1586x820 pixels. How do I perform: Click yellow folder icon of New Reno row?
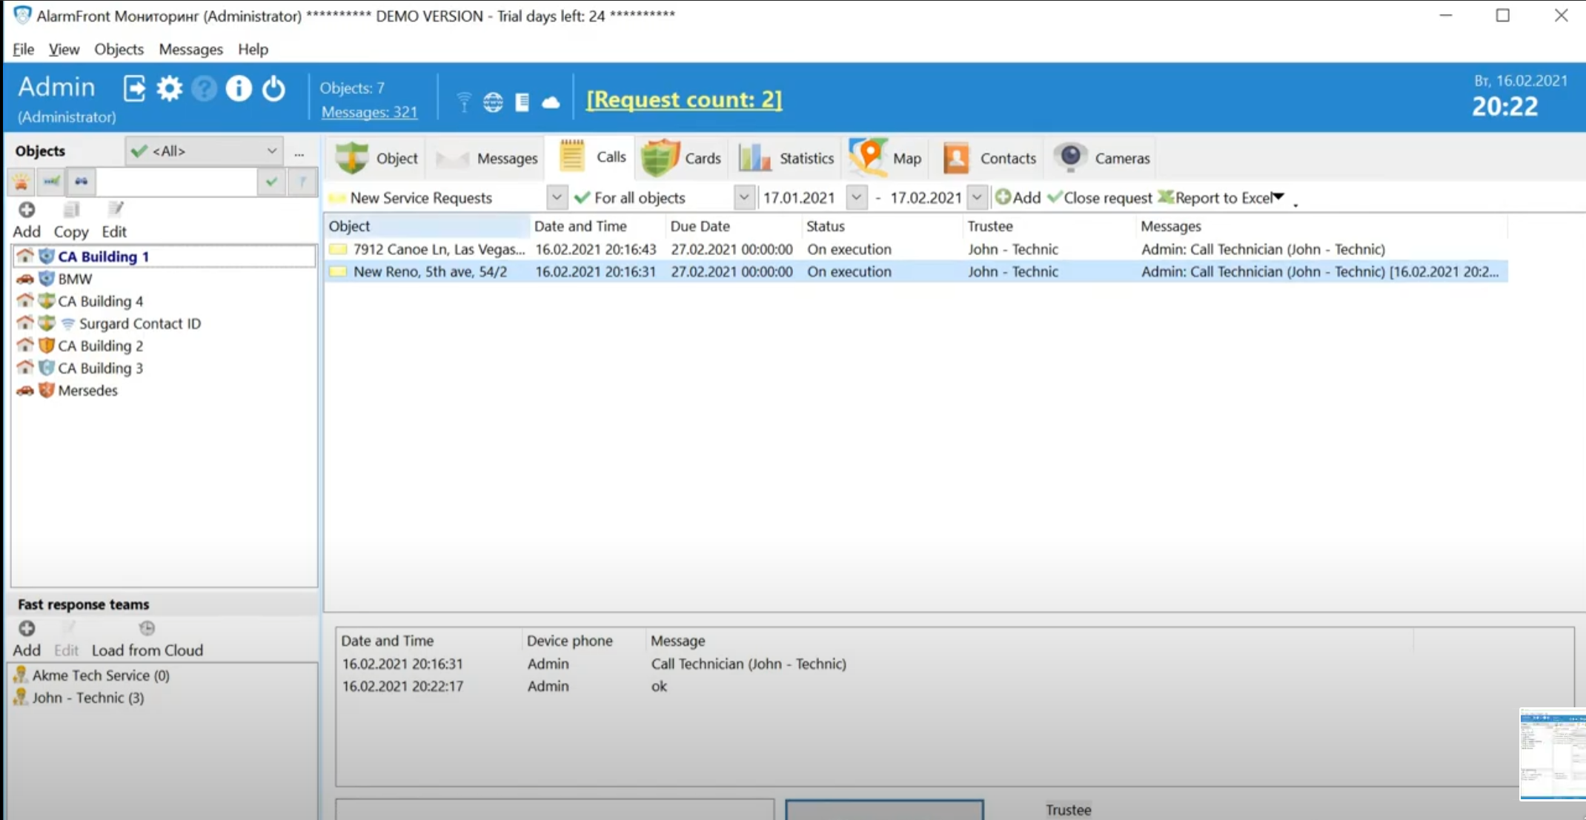pos(338,271)
